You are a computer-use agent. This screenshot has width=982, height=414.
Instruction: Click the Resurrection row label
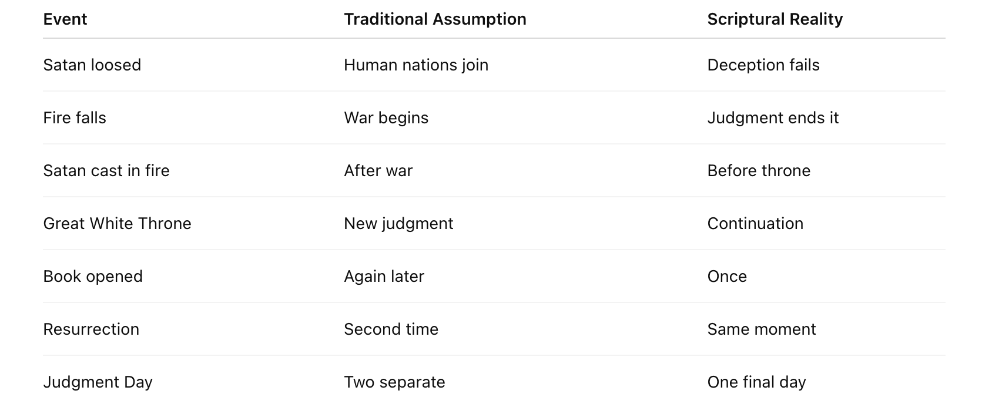pos(91,329)
